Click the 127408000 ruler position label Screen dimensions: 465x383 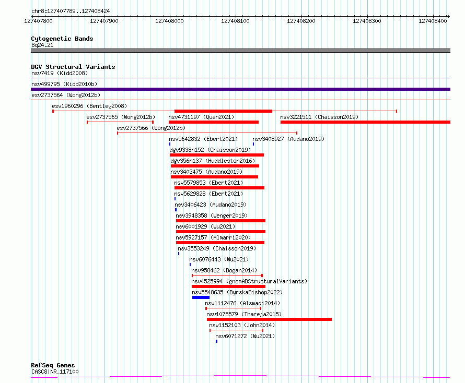[169, 21]
